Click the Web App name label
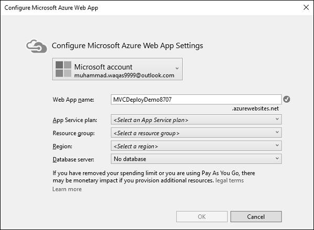 point(72,99)
